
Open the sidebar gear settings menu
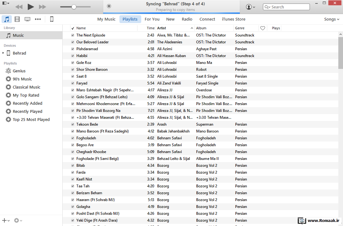click(18, 220)
